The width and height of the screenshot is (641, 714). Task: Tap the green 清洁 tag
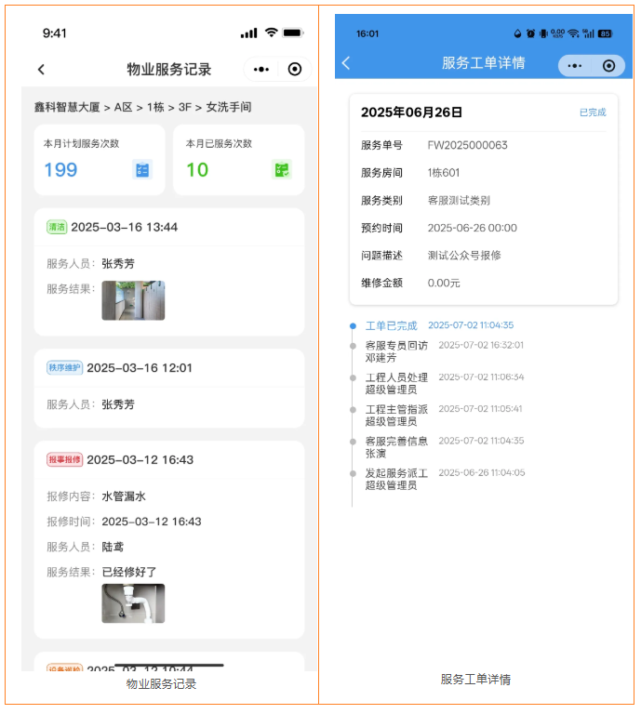[57, 227]
